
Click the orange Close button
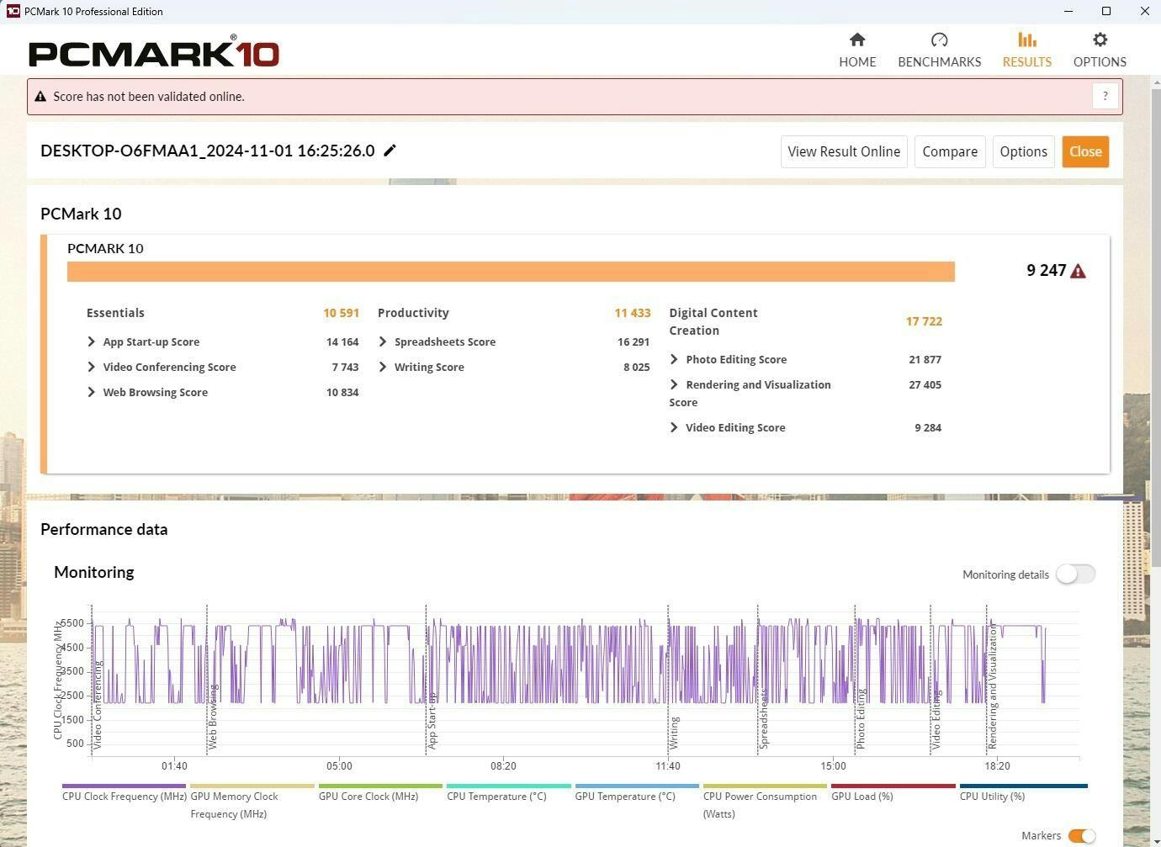1085,151
